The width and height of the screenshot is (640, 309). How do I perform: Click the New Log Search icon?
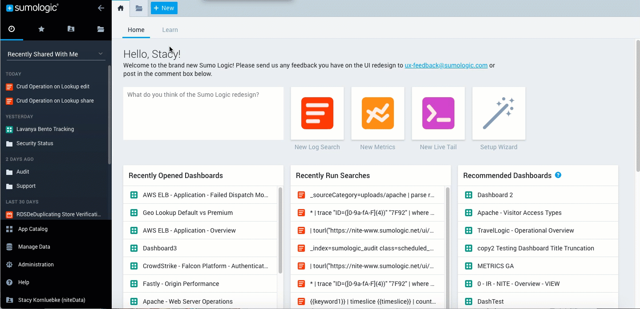pyautogui.click(x=317, y=113)
